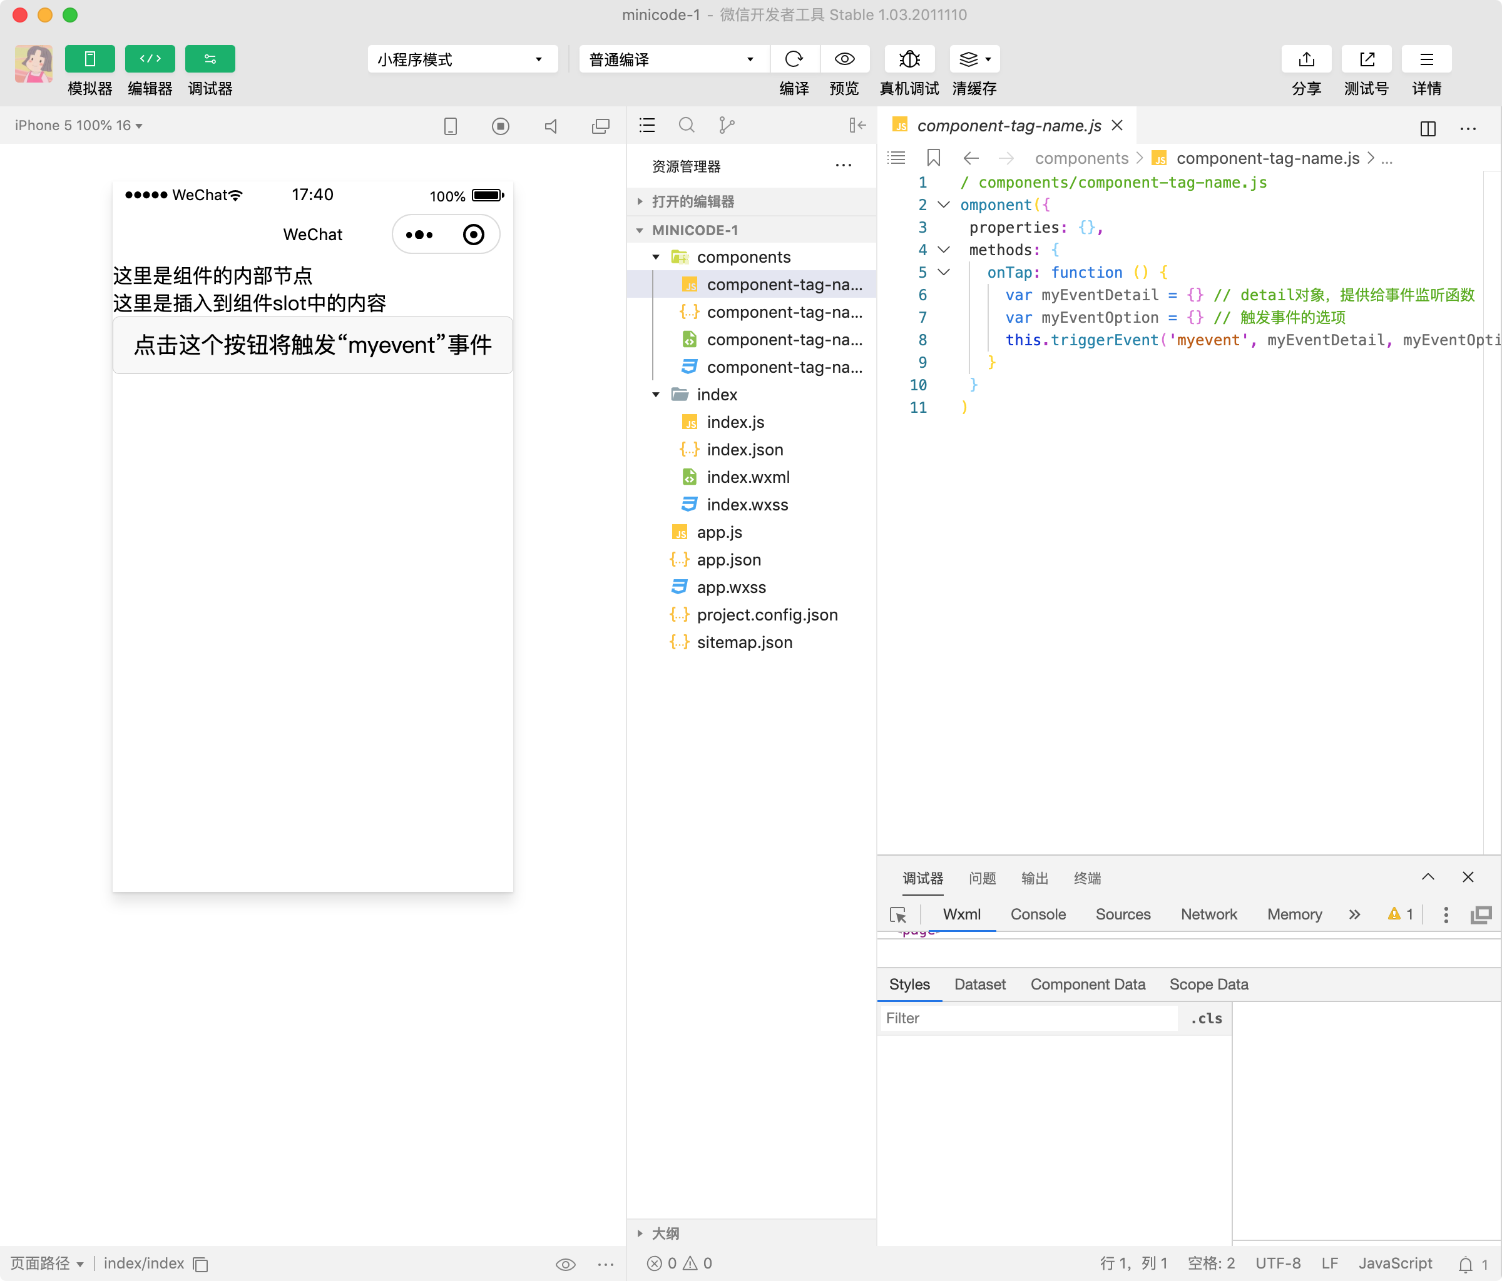Toggle the editor panel button
This screenshot has width=1502, height=1281.
[150, 59]
